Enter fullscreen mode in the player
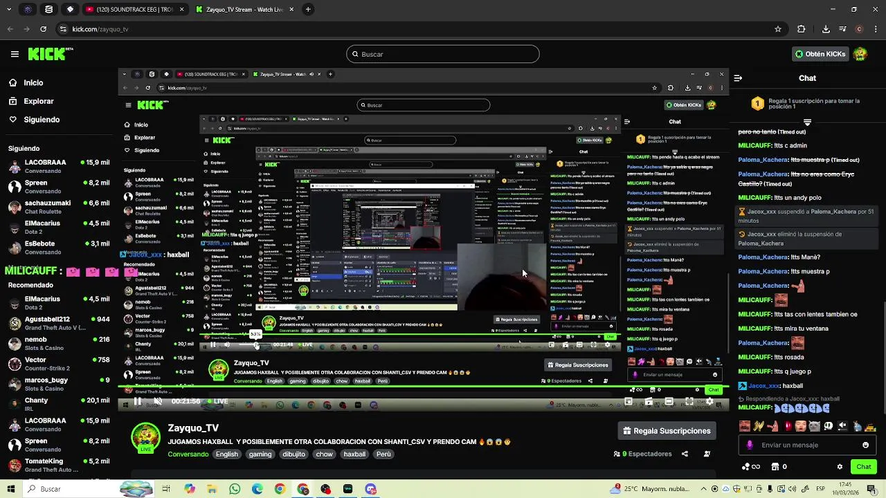The width and height of the screenshot is (886, 498). (689, 401)
